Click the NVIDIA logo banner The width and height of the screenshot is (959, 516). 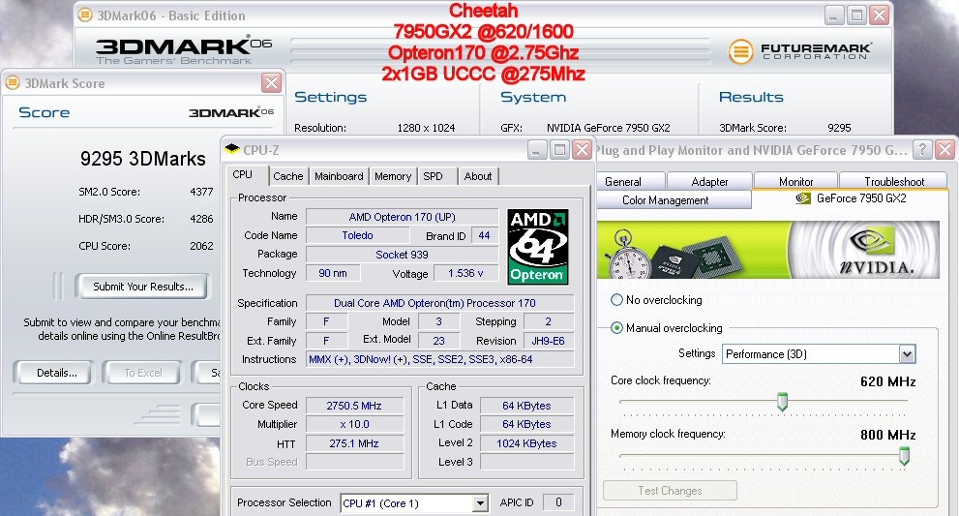click(768, 250)
